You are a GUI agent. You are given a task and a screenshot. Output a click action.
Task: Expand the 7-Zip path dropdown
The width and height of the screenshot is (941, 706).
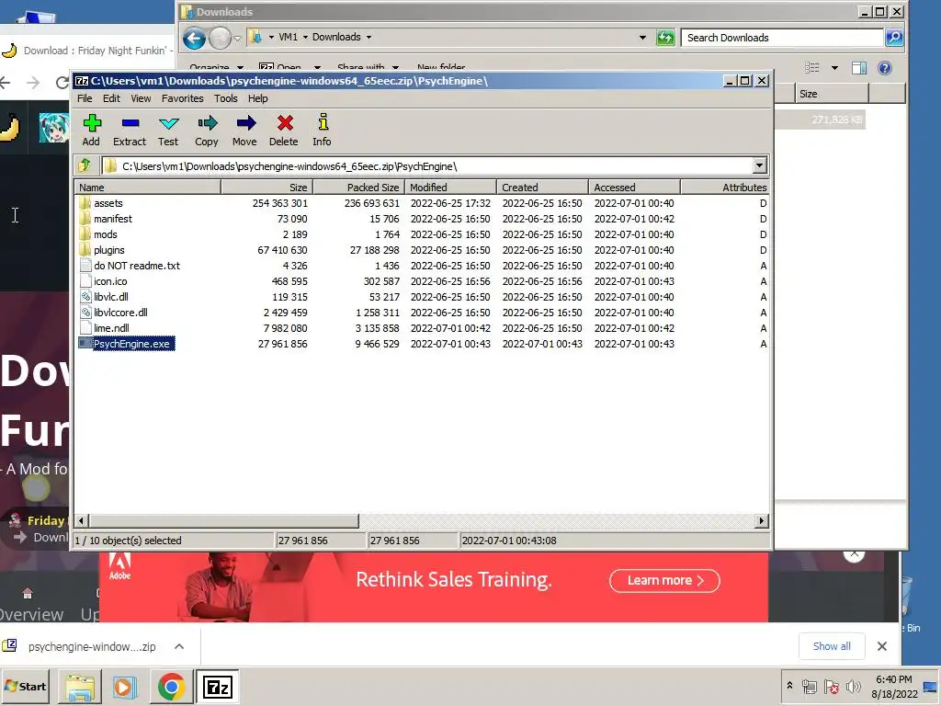(759, 165)
